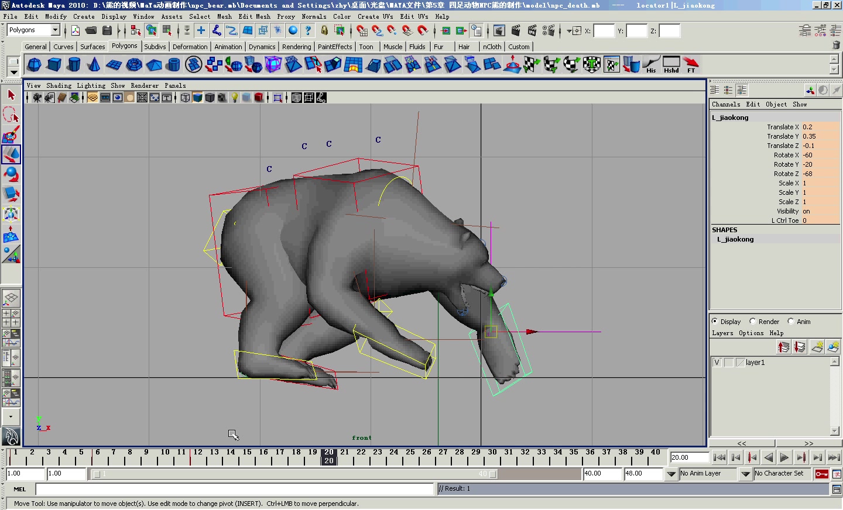The image size is (843, 510).
Task: Go to start of playback range
Action: [x=719, y=457]
